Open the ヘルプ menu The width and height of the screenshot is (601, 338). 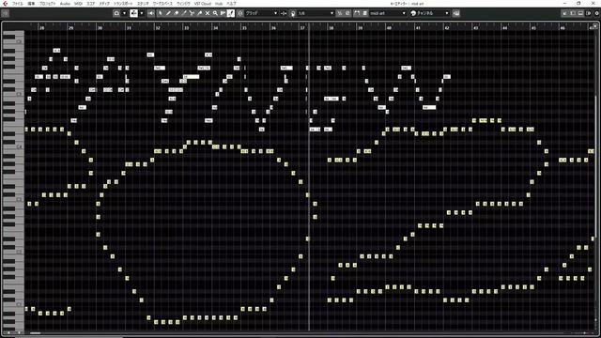pyautogui.click(x=231, y=4)
